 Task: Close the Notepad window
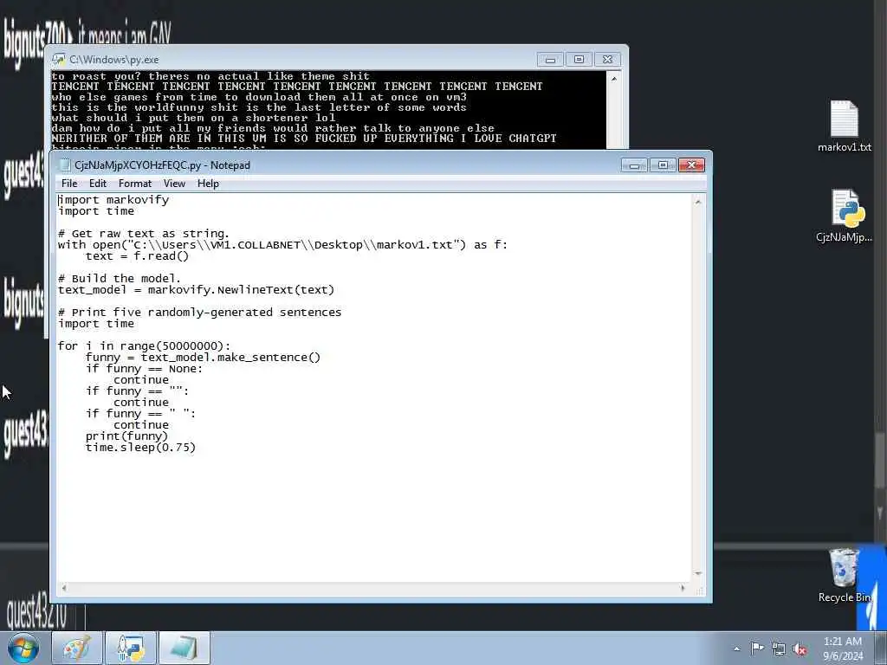coord(691,165)
